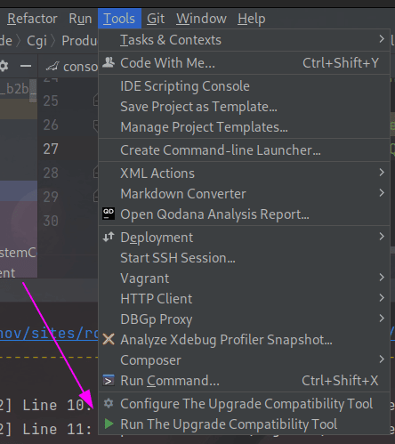The height and width of the screenshot is (444, 395).
Task: Click the green play icon for Upgrade Tool
Action: coord(109,424)
